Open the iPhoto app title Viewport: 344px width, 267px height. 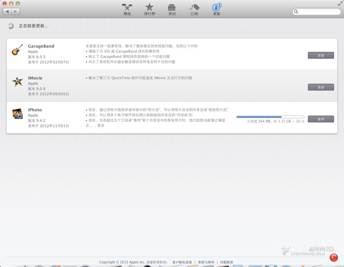coord(35,110)
